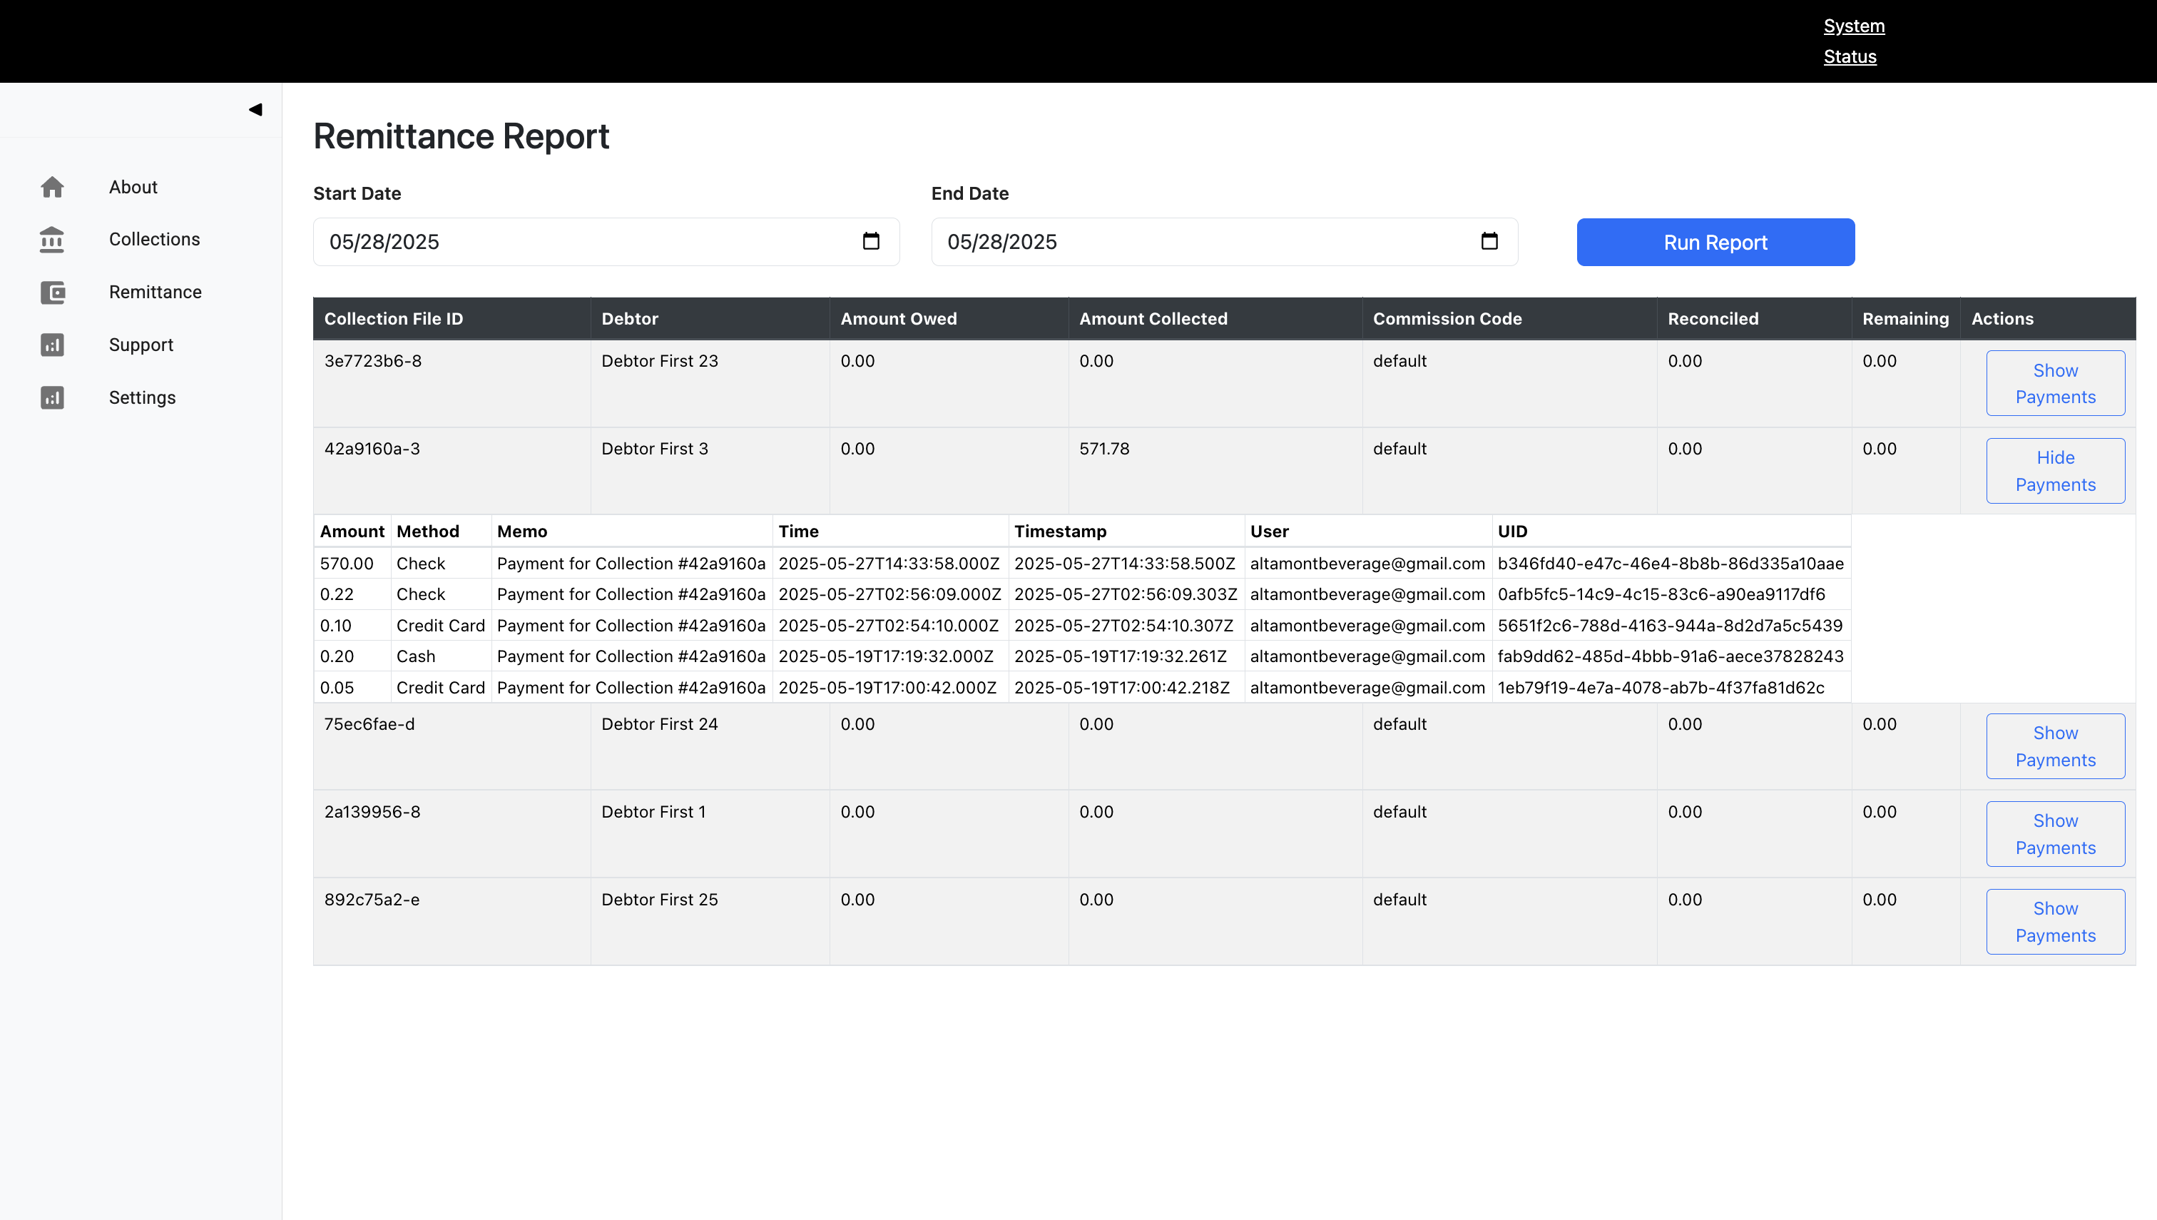Click the home icon beside About
Screen dimensions: 2157x1220
click(52, 187)
